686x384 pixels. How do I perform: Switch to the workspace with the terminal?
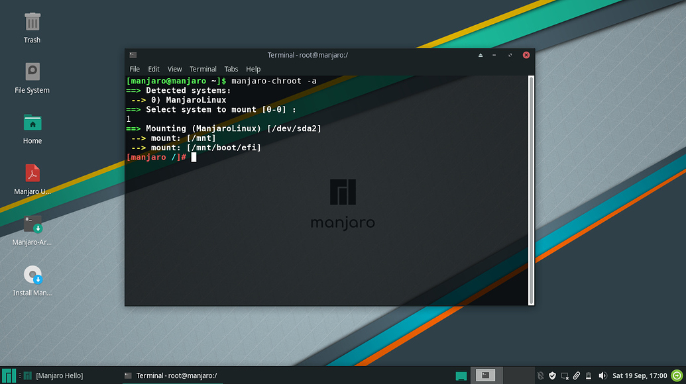(x=486, y=375)
